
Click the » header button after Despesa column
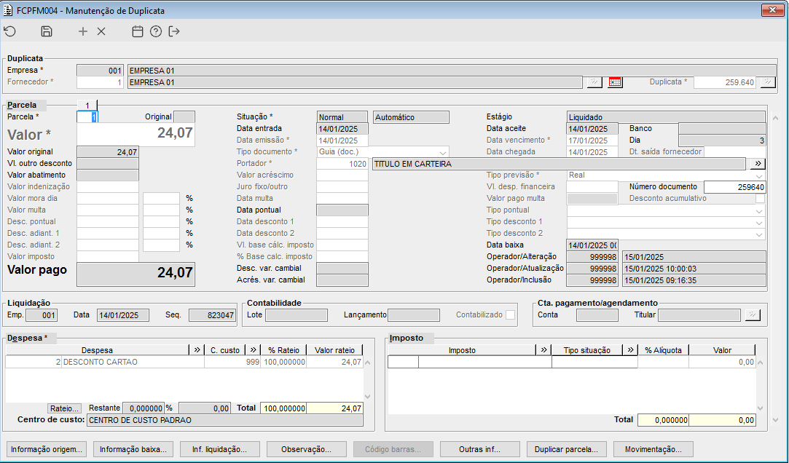pyautogui.click(x=197, y=350)
